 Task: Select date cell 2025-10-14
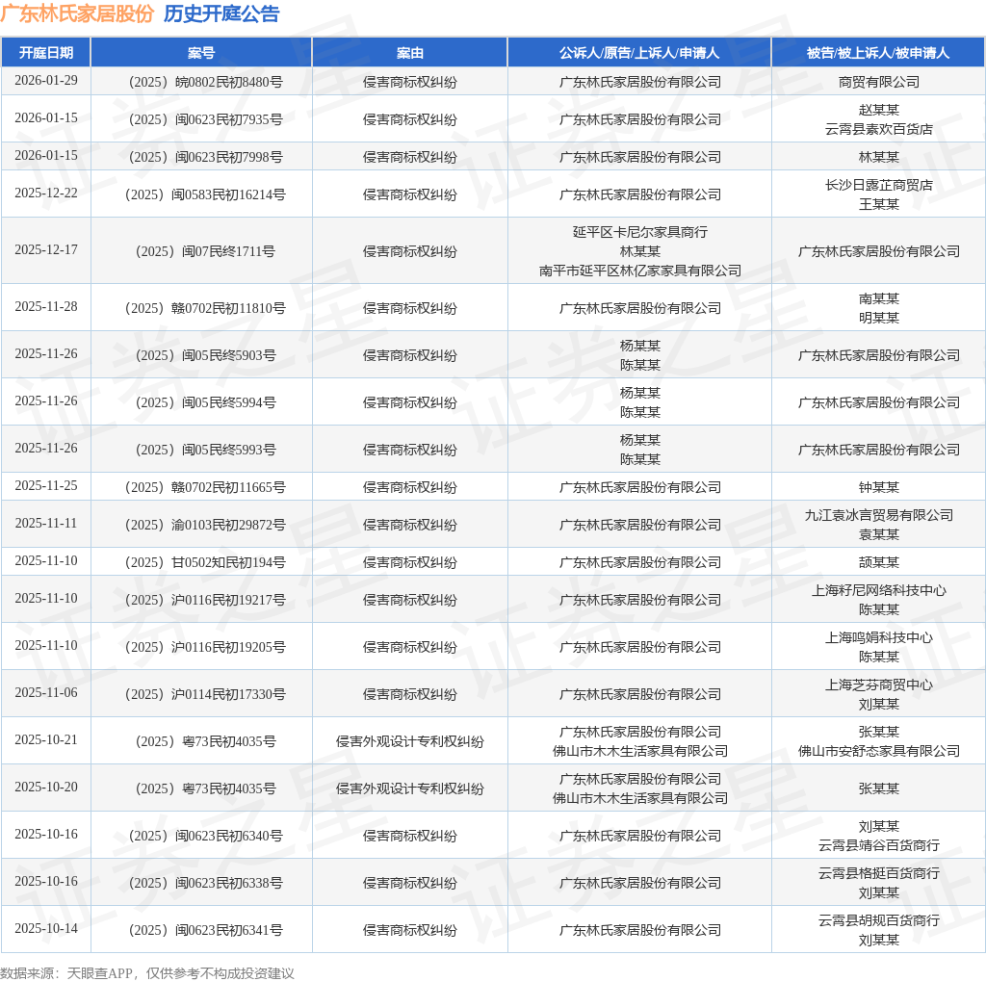[x=46, y=928]
